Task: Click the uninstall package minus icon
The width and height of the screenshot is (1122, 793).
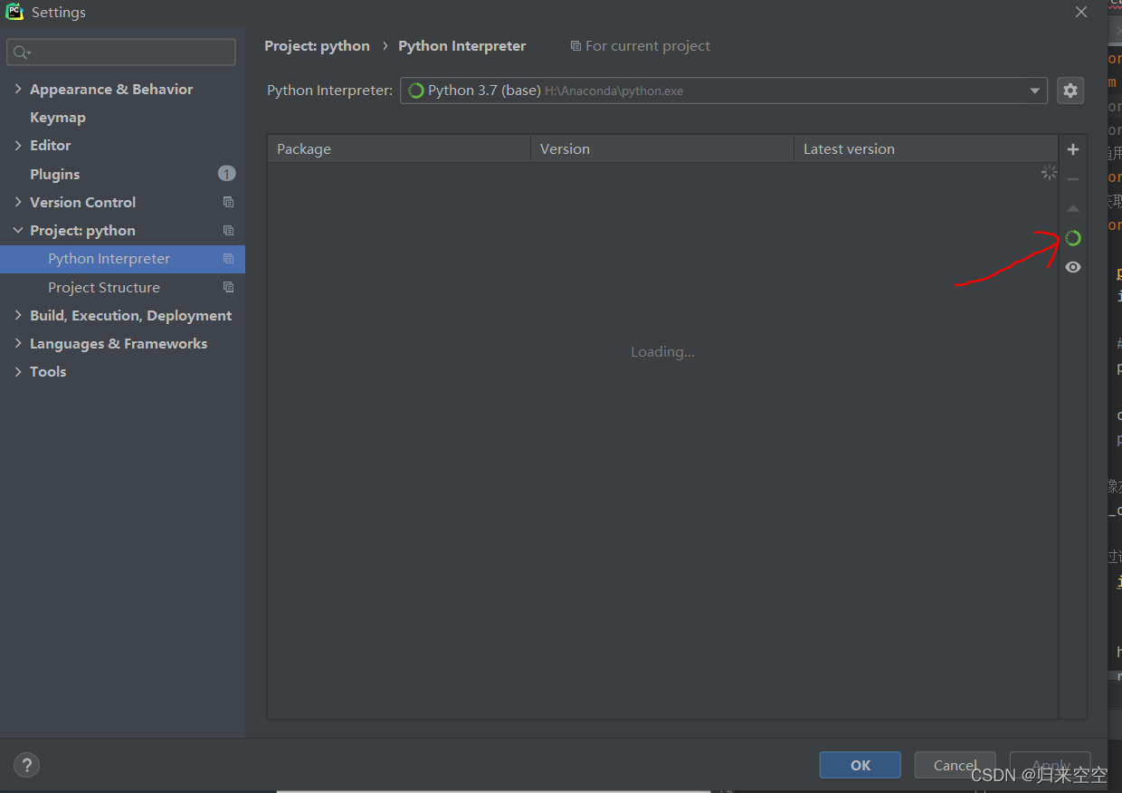Action: [1073, 179]
